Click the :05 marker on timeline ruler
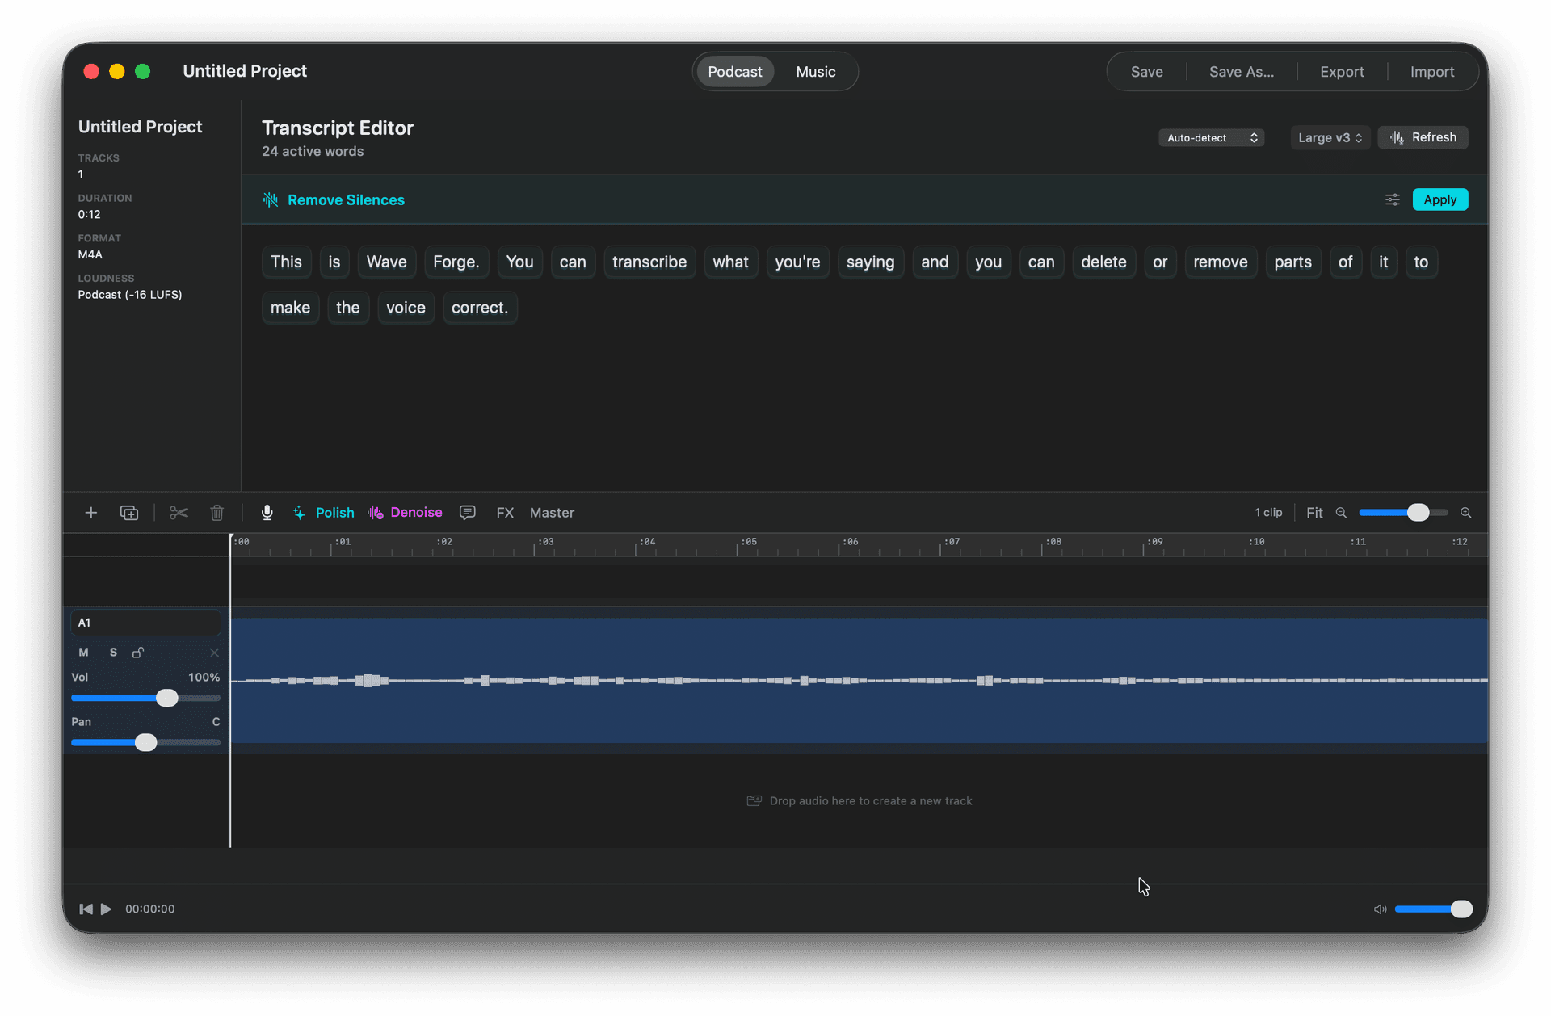Image resolution: width=1551 pixels, height=1016 pixels. tap(750, 542)
